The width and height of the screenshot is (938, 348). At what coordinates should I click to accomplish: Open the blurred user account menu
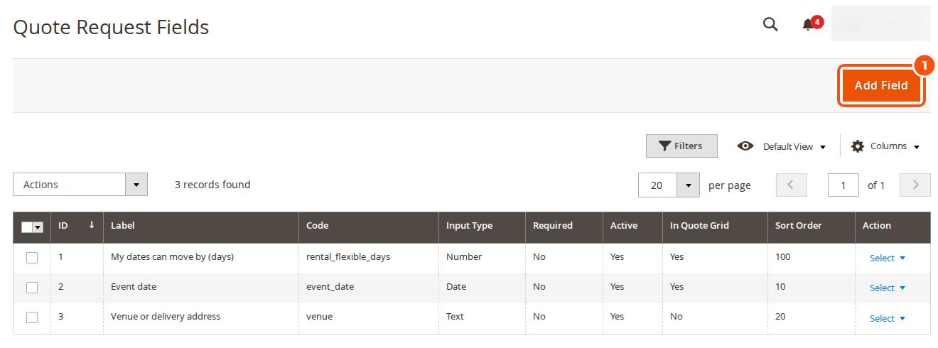point(880,23)
